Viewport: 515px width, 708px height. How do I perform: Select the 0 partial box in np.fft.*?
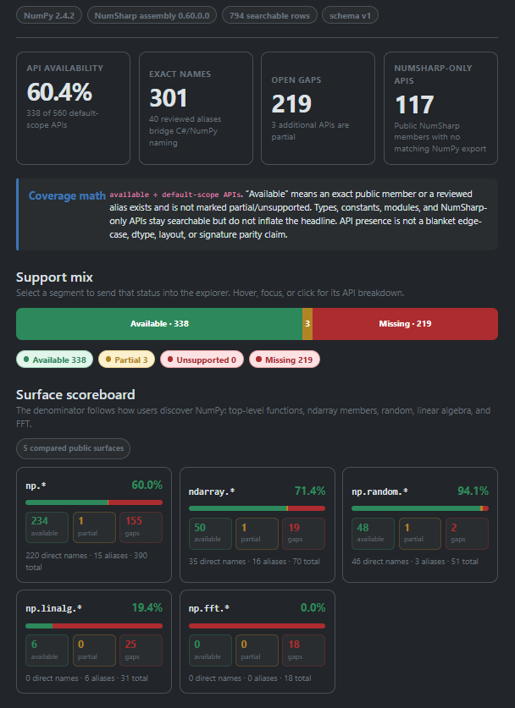[257, 650]
